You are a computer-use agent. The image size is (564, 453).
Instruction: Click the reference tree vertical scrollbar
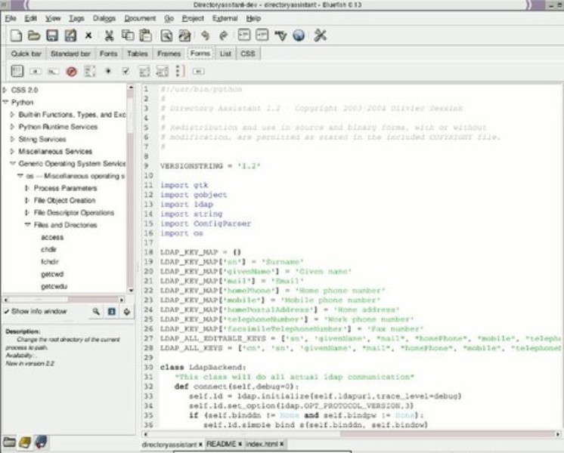click(131, 188)
